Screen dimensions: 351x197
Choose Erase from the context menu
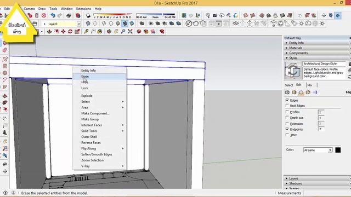(x=100, y=77)
